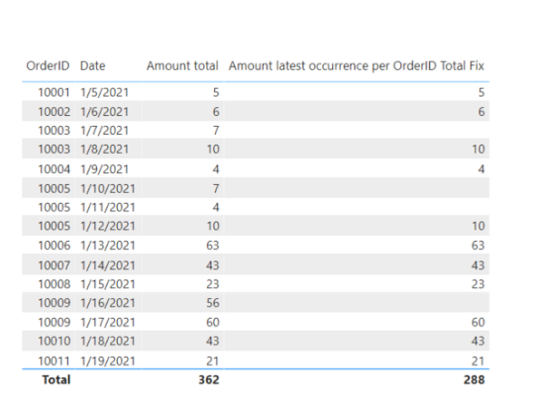Sort by the Date column header
This screenshot has height=416, width=537.
tap(93, 65)
